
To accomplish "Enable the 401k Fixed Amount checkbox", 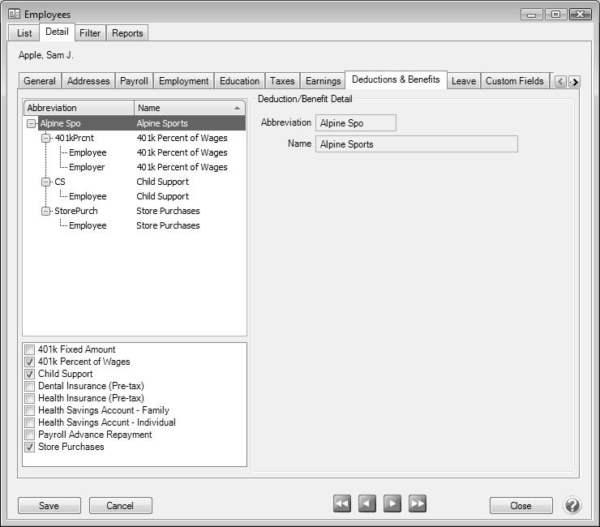I will (x=30, y=349).
